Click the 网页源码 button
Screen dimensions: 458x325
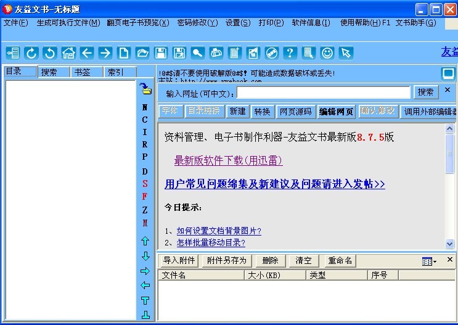pyautogui.click(x=296, y=112)
